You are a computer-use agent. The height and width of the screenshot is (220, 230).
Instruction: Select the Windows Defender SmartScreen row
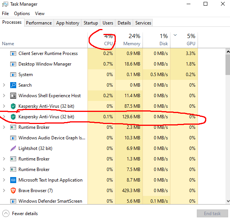(50, 201)
